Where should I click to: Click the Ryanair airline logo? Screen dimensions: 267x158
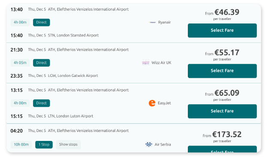[x=152, y=22]
